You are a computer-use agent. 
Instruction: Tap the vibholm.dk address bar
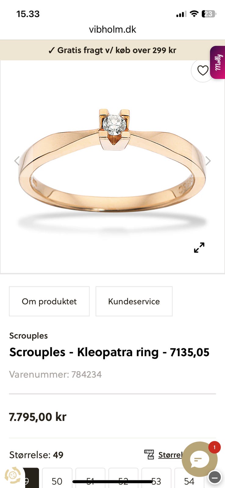click(x=112, y=29)
